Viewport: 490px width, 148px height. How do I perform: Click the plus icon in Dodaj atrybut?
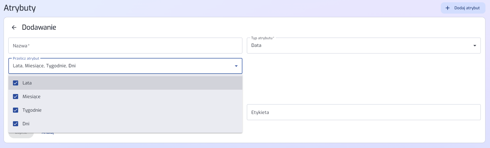point(447,8)
